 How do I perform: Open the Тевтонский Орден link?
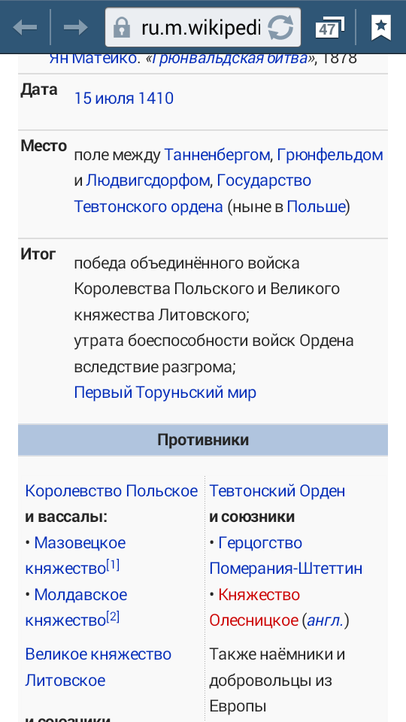[277, 491]
